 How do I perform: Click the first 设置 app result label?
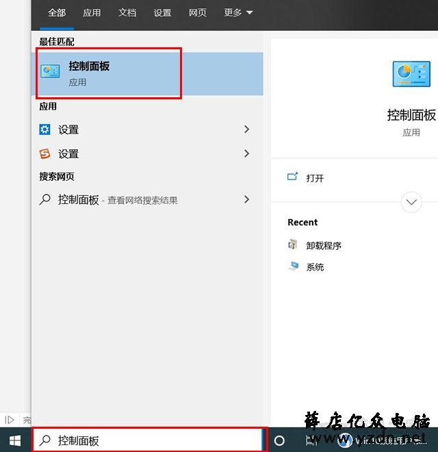68,129
